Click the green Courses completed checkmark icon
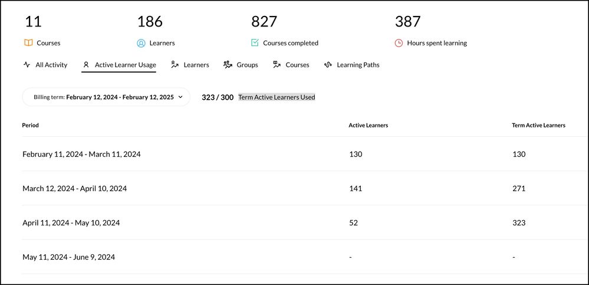This screenshot has width=589, height=285. (255, 43)
